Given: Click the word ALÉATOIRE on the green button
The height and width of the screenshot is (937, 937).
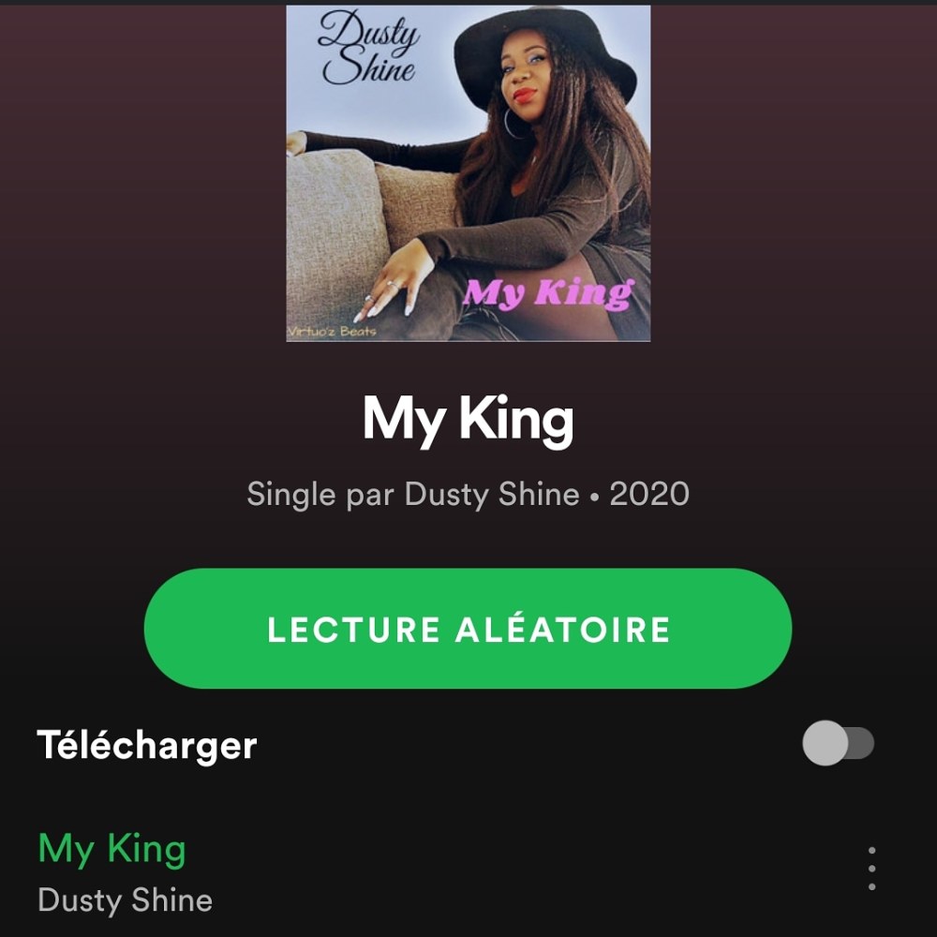Looking at the screenshot, I should [x=563, y=629].
